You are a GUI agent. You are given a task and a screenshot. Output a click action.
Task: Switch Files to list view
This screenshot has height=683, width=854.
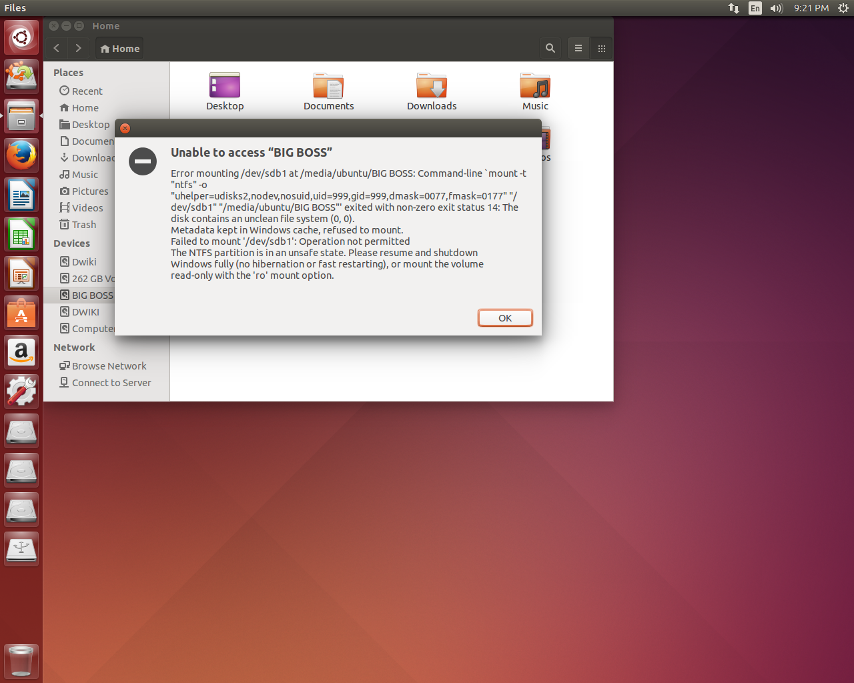[x=578, y=48]
